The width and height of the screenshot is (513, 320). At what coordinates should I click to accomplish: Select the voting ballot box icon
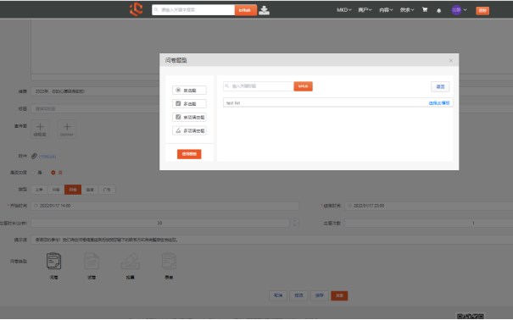pos(131,261)
